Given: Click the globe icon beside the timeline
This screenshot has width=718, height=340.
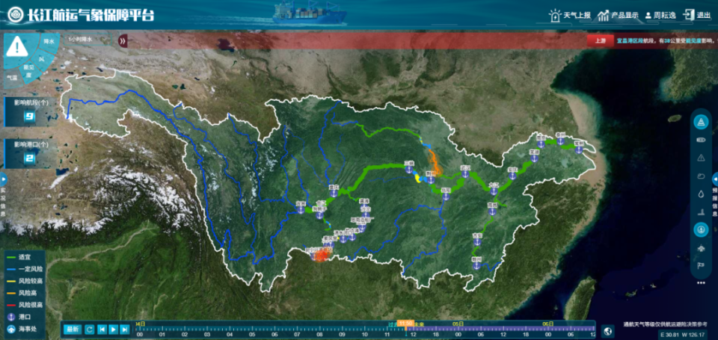Looking at the screenshot, I should [608, 331].
